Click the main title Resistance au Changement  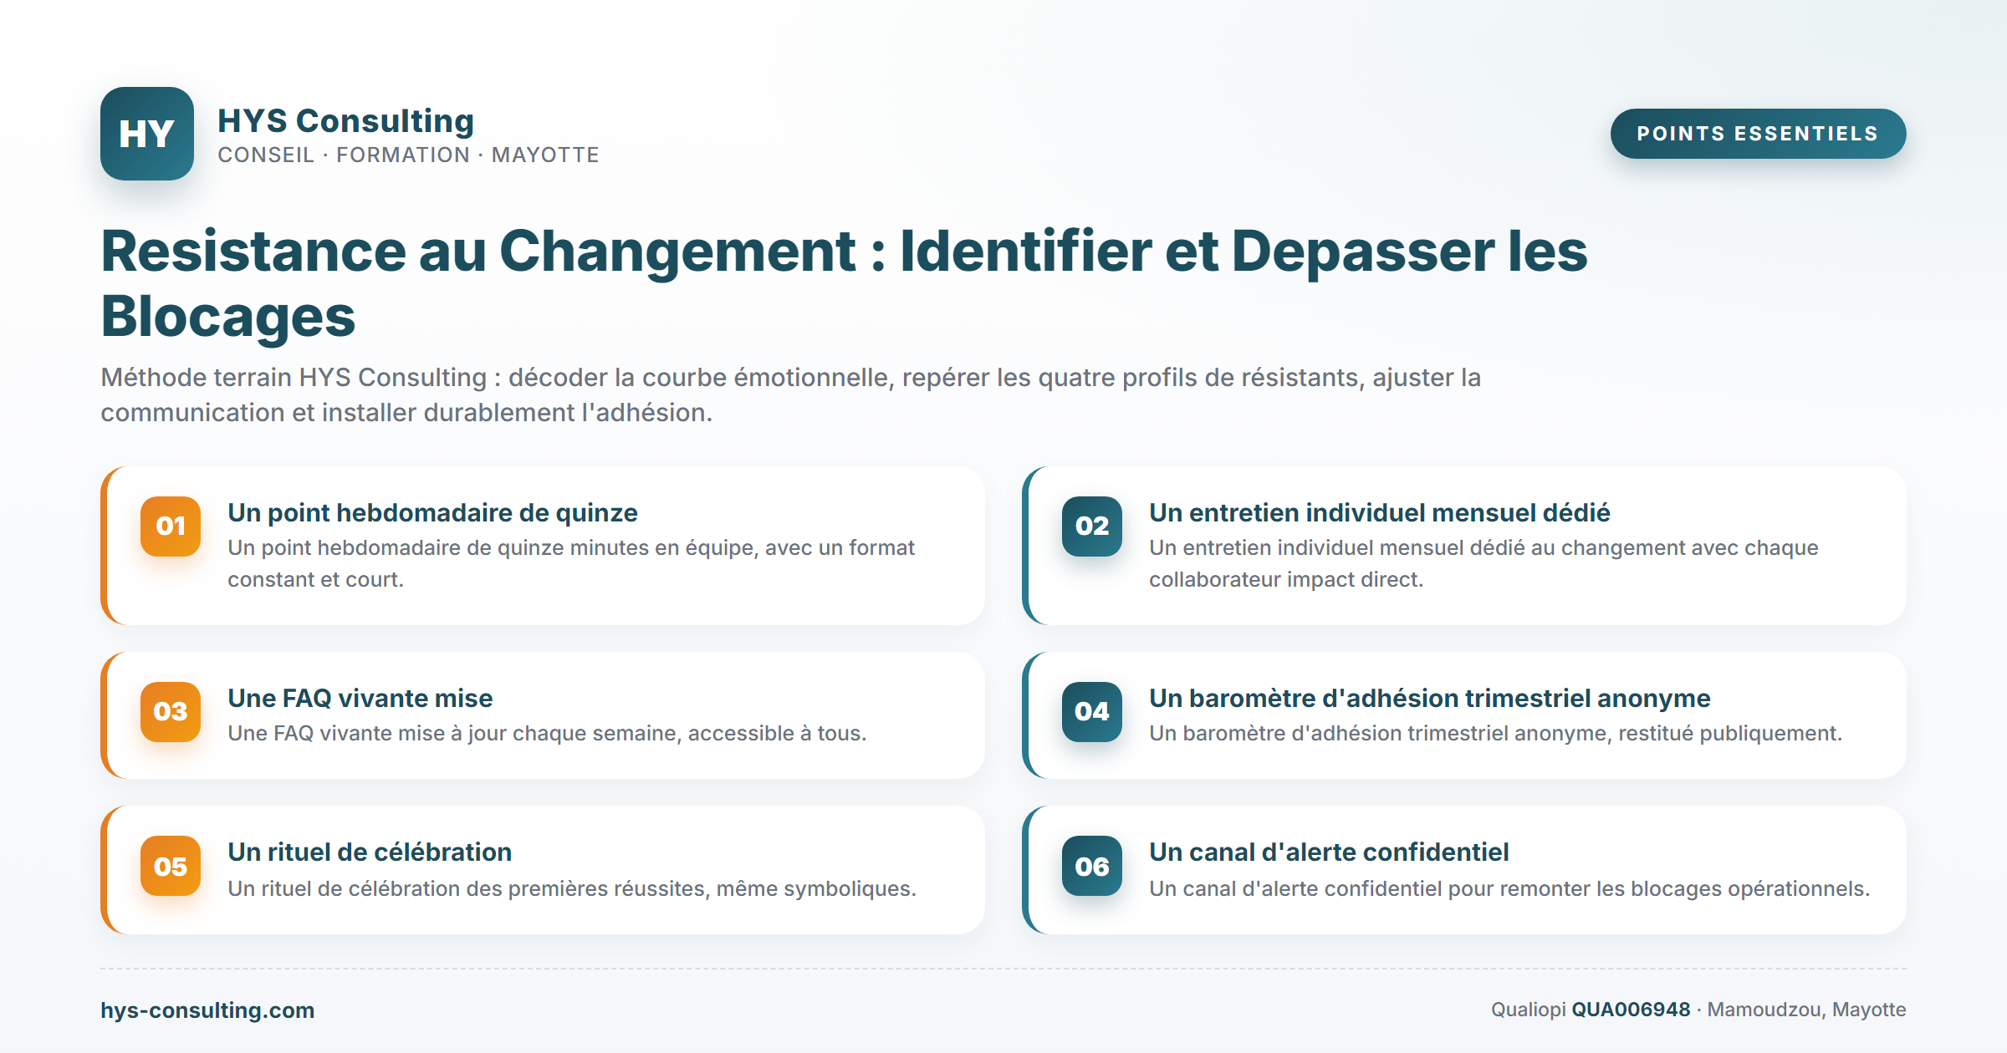(844, 283)
